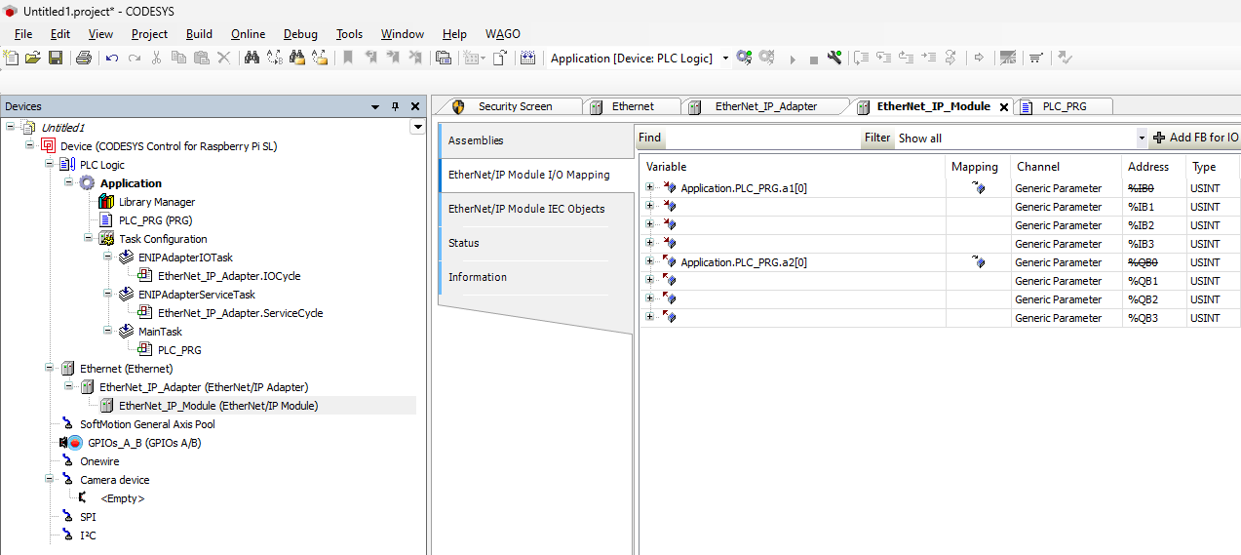Image resolution: width=1241 pixels, height=555 pixels.
Task: Collapse the PLC Logic node
Action: 50,165
